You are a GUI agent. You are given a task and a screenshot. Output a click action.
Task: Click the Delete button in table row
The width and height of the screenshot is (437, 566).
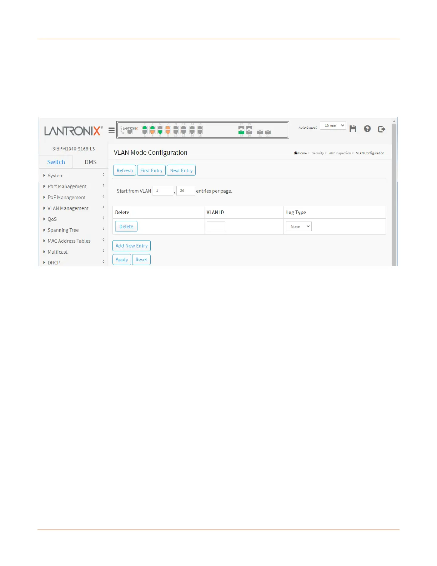pyautogui.click(x=126, y=227)
